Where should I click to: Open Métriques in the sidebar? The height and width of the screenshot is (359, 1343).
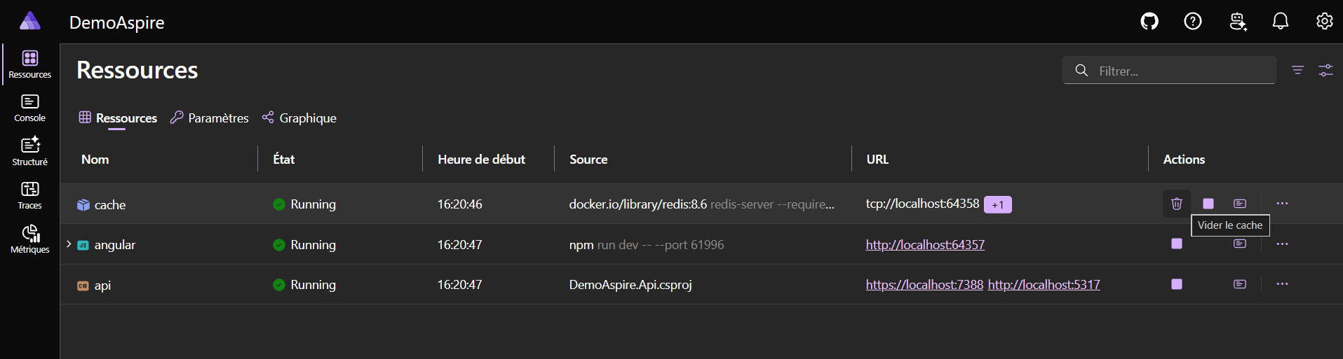[30, 239]
